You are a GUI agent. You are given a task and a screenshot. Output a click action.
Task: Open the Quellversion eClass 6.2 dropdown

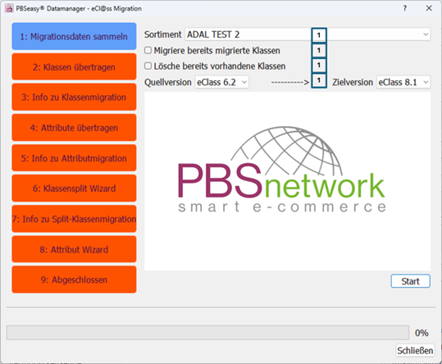pos(222,82)
